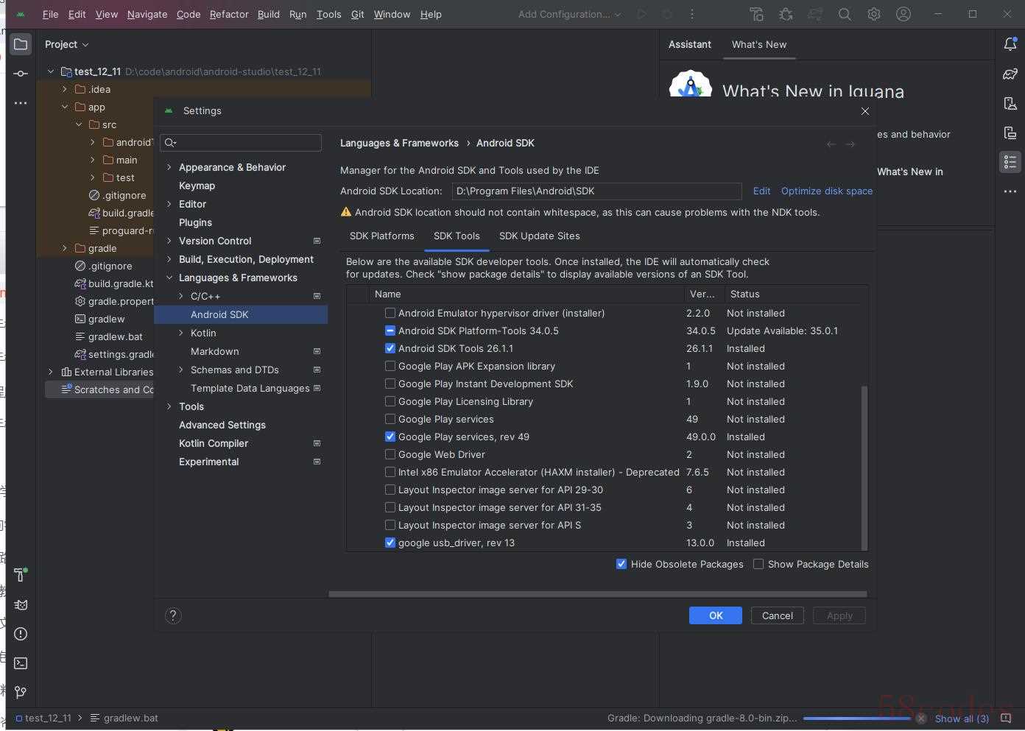Click Optimize disk space link

(x=827, y=191)
